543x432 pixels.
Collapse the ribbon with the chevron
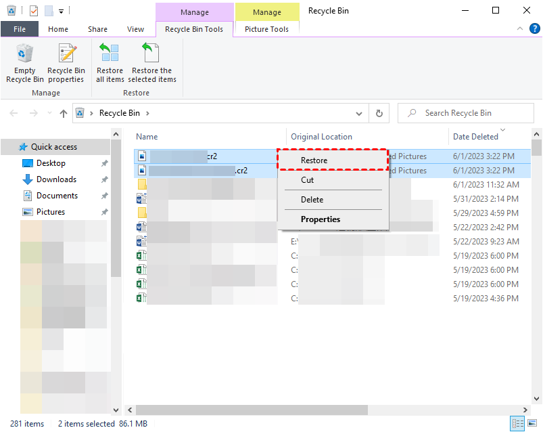[519, 29]
